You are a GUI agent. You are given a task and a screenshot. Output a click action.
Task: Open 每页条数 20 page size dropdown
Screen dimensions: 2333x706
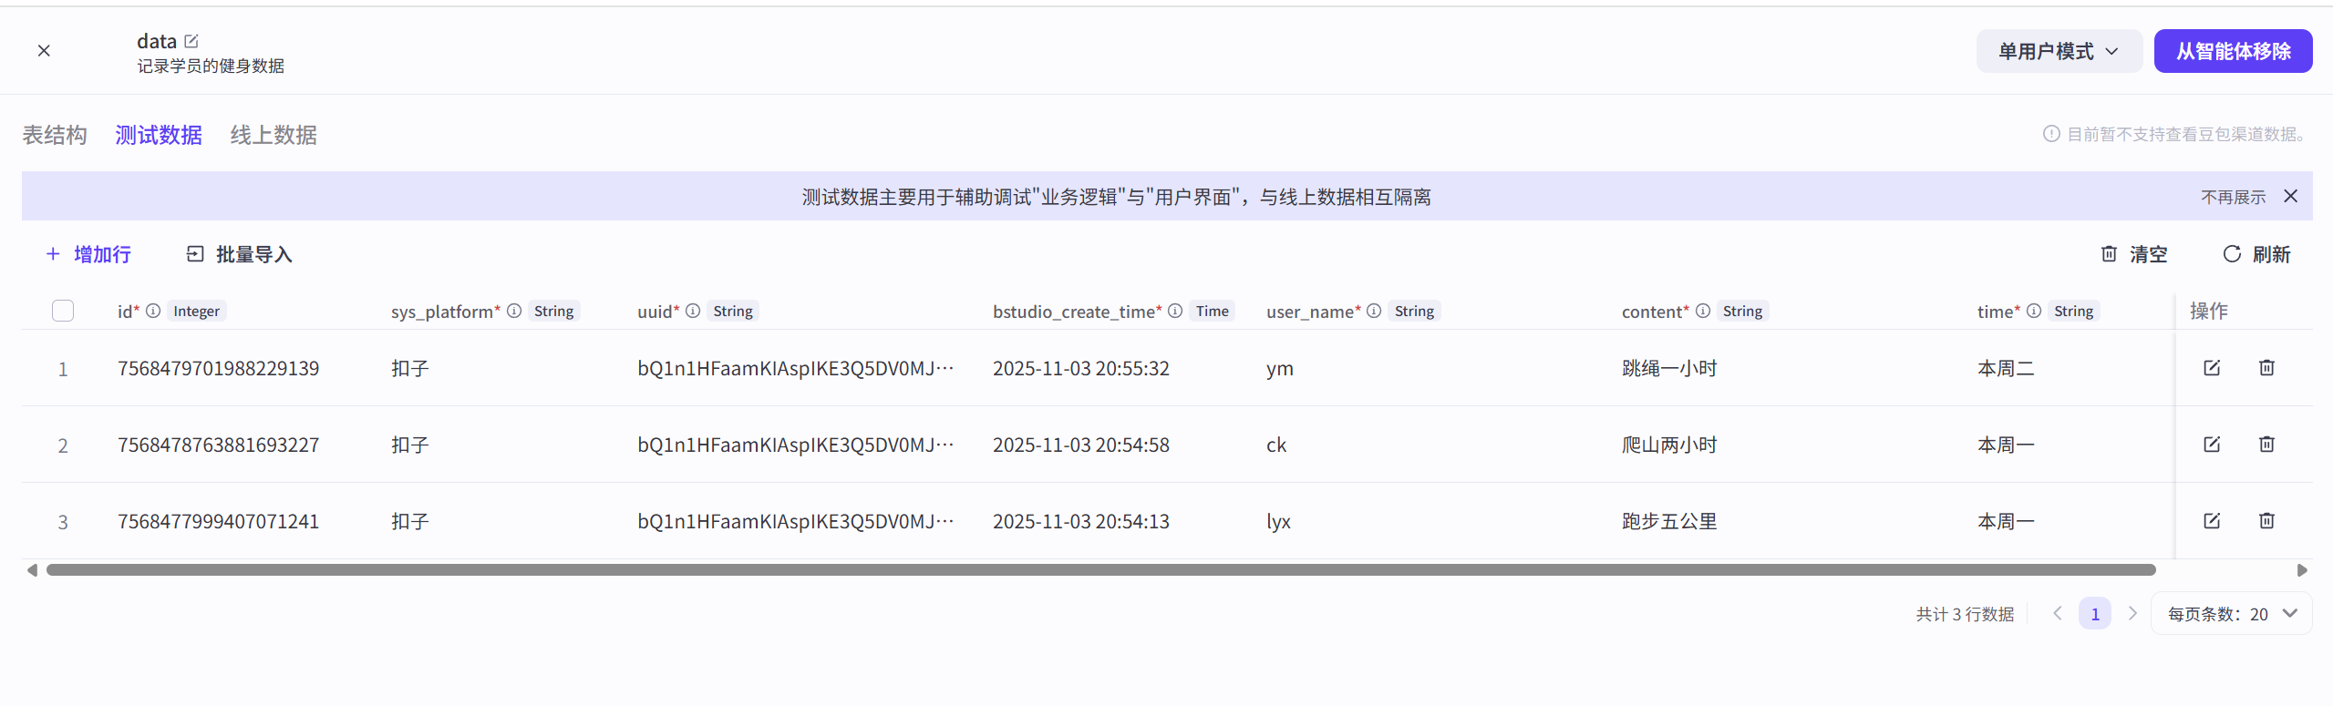[x=2231, y=614]
